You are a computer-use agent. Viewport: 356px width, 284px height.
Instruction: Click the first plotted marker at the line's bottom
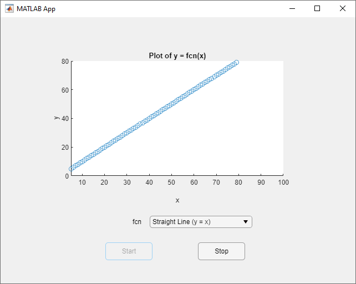coord(71,169)
